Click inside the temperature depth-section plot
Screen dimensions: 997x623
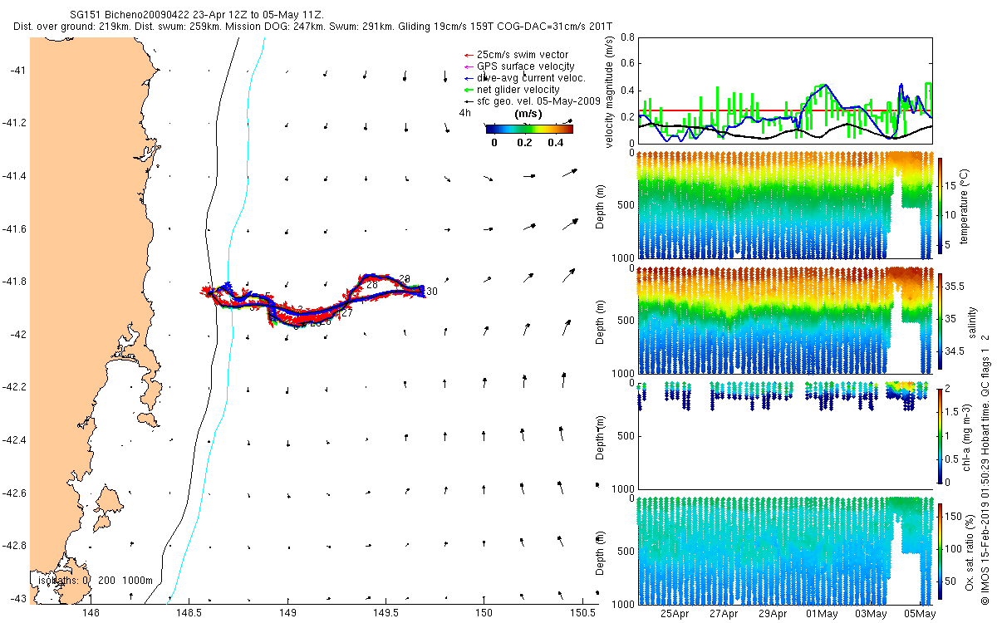click(785, 205)
